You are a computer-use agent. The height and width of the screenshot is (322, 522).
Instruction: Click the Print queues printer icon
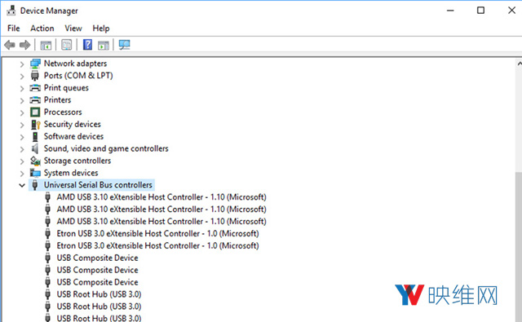coord(35,88)
